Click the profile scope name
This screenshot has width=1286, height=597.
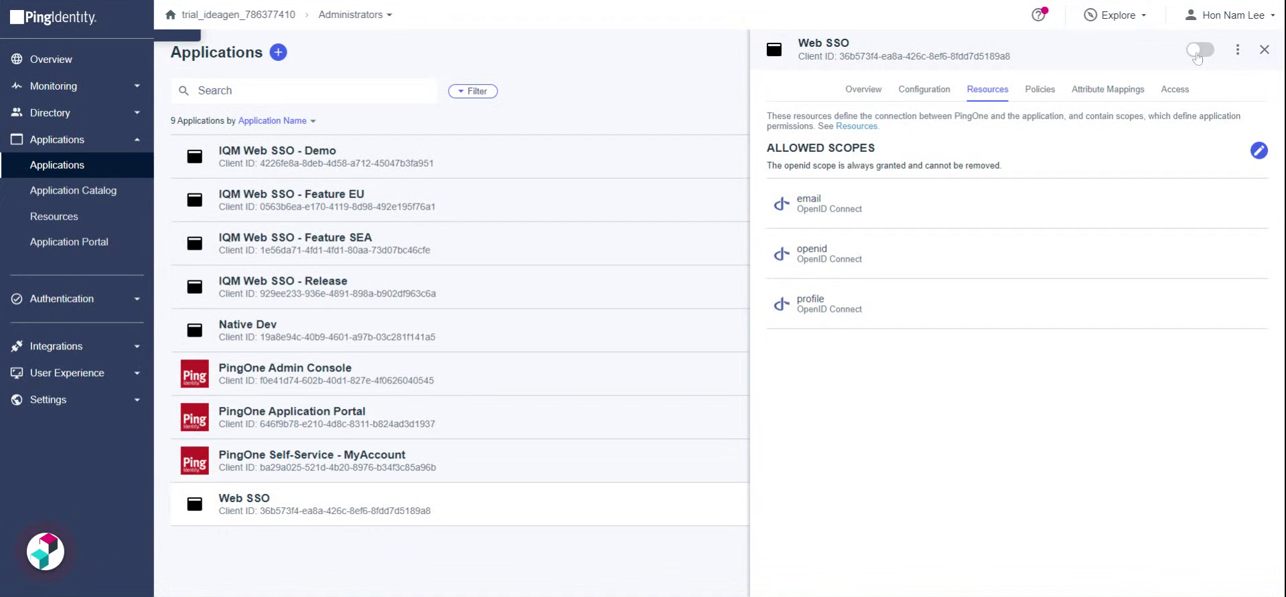pos(810,299)
